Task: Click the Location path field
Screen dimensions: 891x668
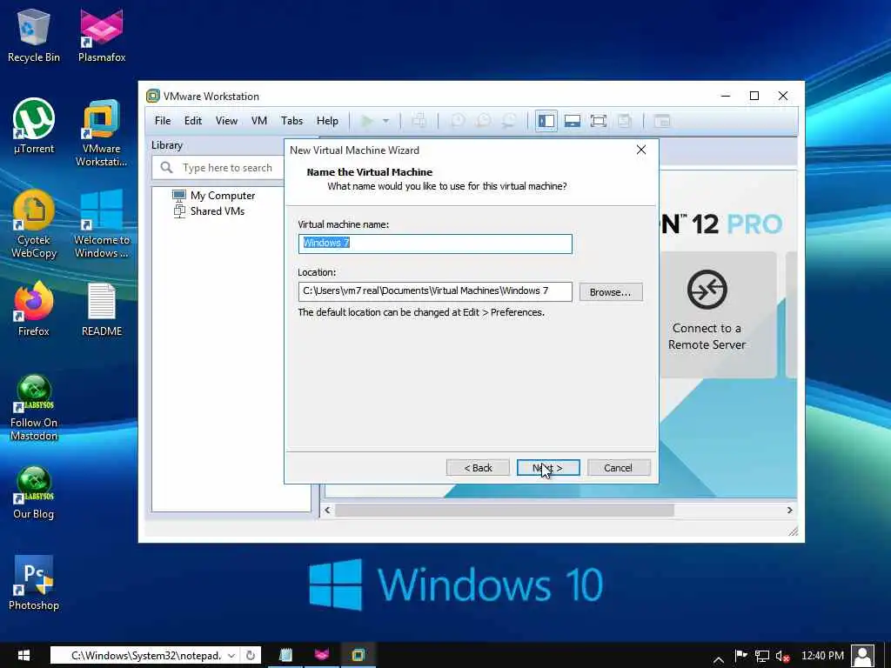Action: tap(435, 291)
